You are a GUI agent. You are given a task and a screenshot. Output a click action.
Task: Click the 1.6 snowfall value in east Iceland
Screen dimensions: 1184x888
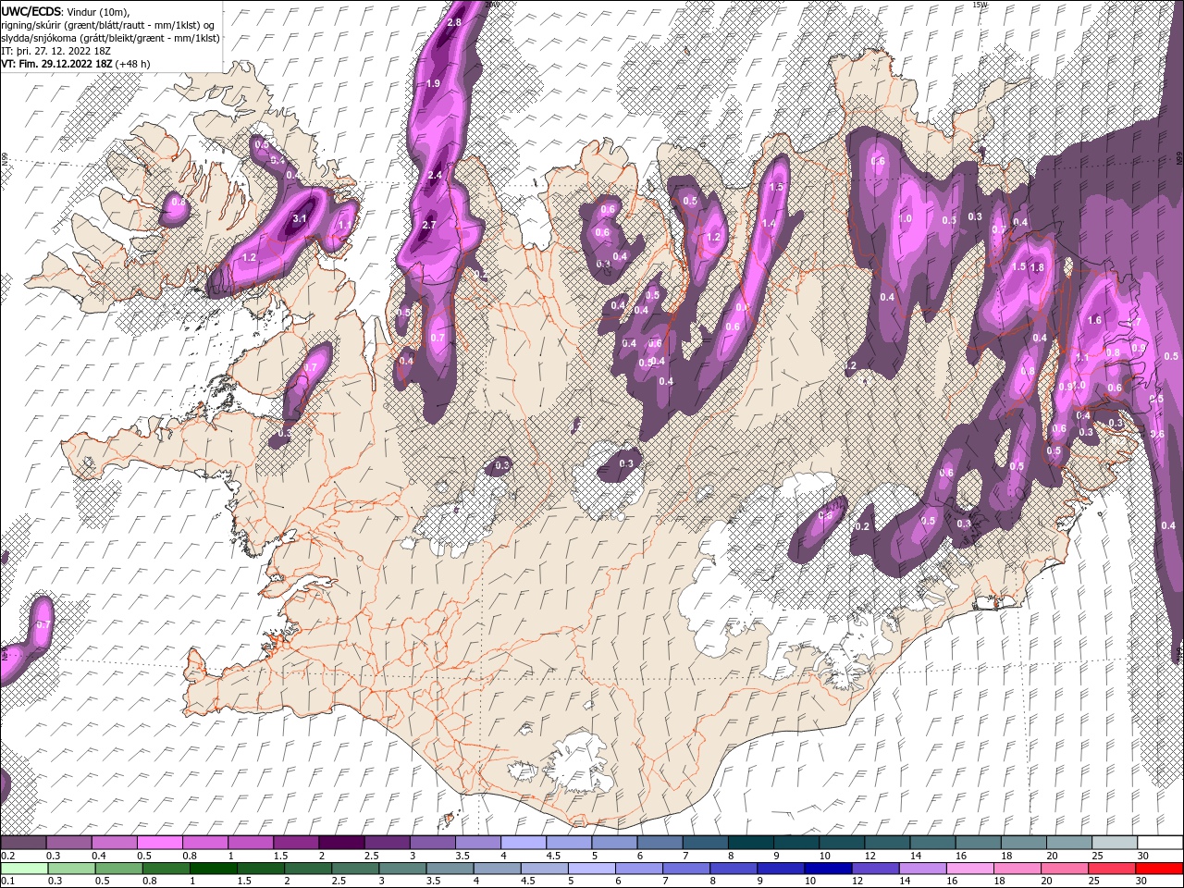[x=1094, y=320]
